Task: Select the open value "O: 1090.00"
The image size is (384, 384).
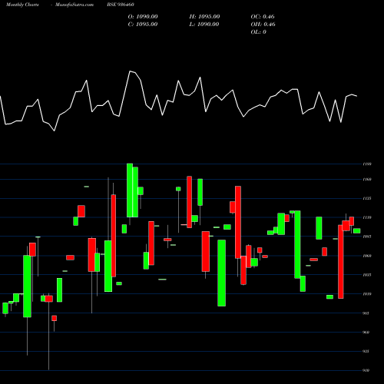Action: click(x=143, y=17)
